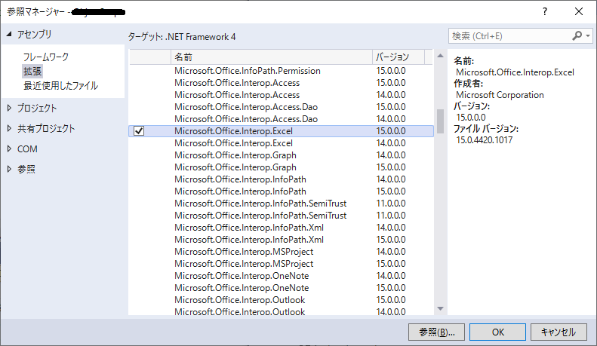The width and height of the screenshot is (597, 346).
Task: Open the search options dropdown arrow
Action: 588,36
